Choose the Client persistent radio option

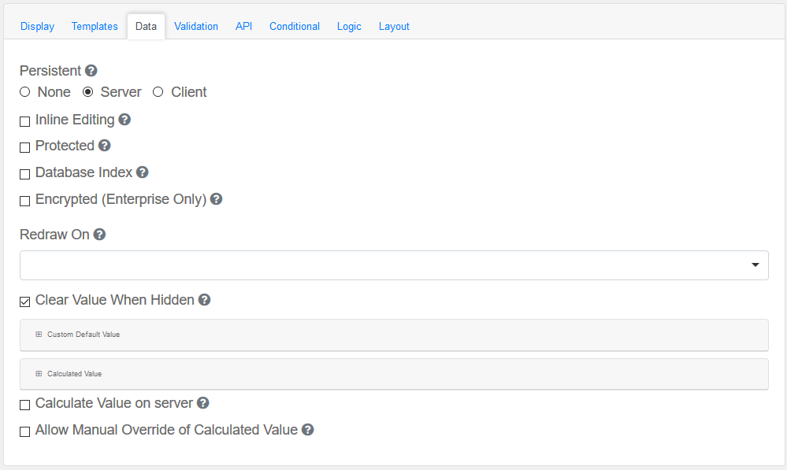point(158,92)
